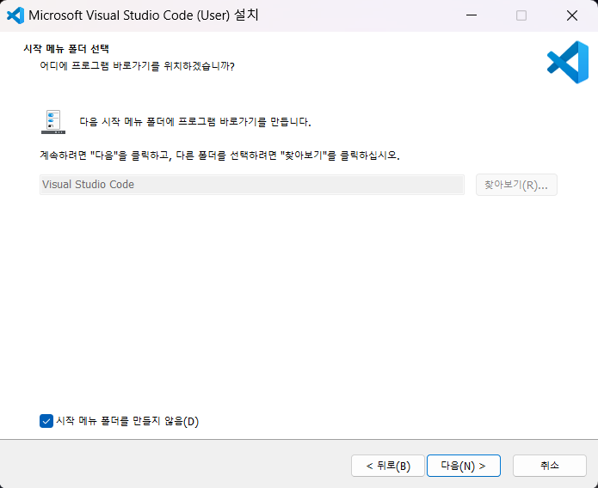Uncheck '시작 메뉴 폴더를 만들지 않음(D)' checkbox

click(46, 421)
